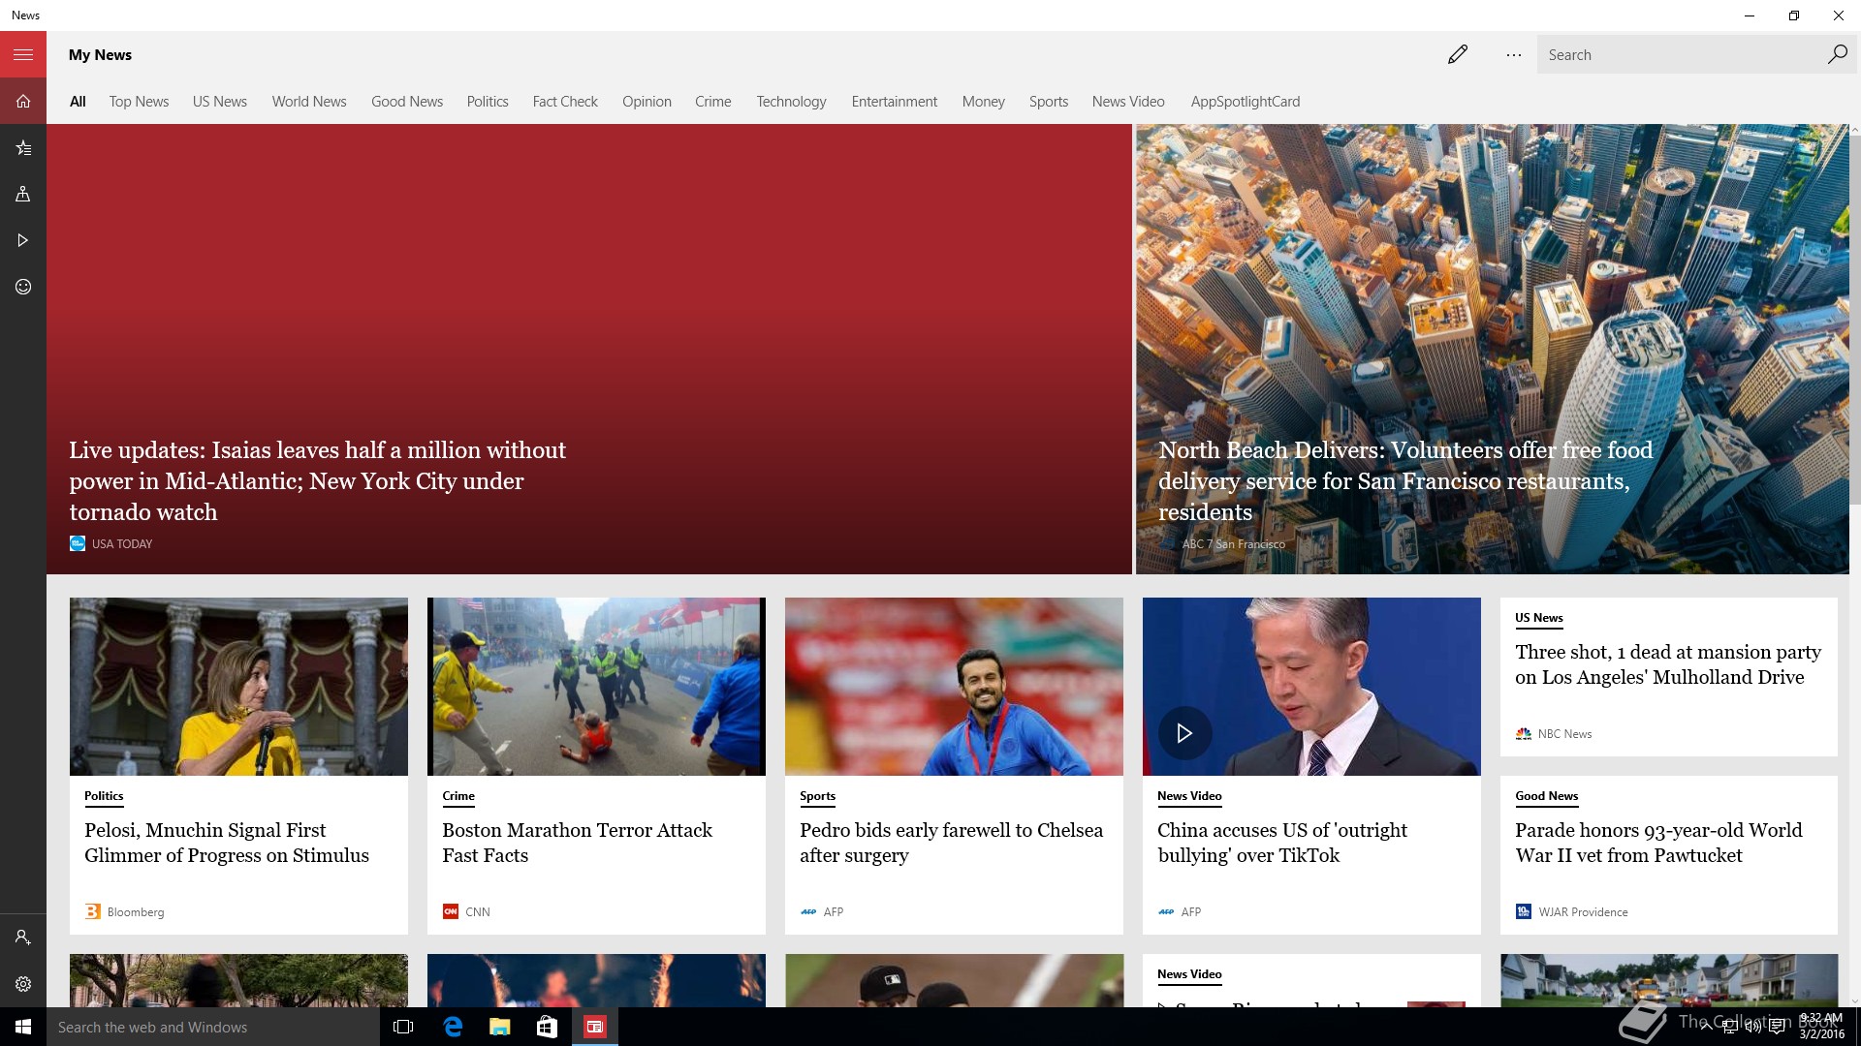Click the Pedro Chelsea photo thumbnail

954,687
